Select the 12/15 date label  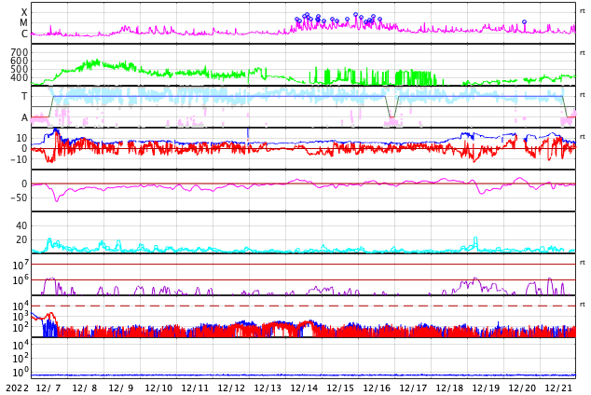(x=339, y=388)
